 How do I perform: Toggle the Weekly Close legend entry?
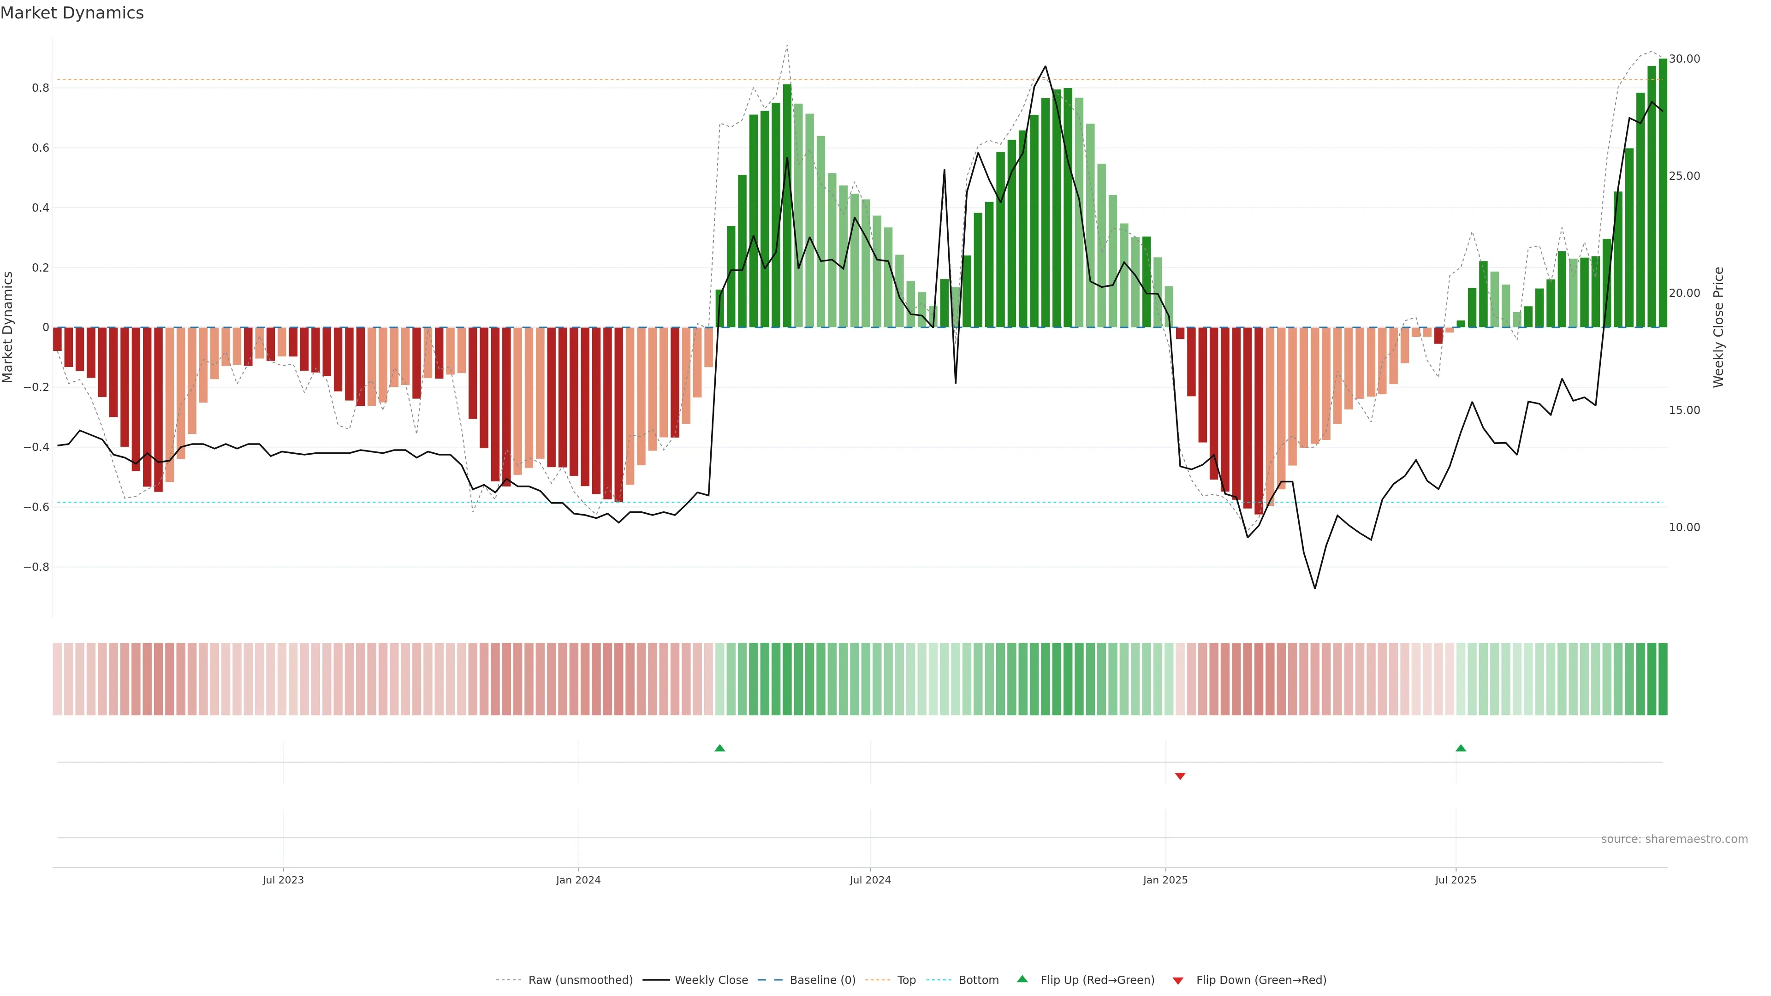(x=711, y=980)
